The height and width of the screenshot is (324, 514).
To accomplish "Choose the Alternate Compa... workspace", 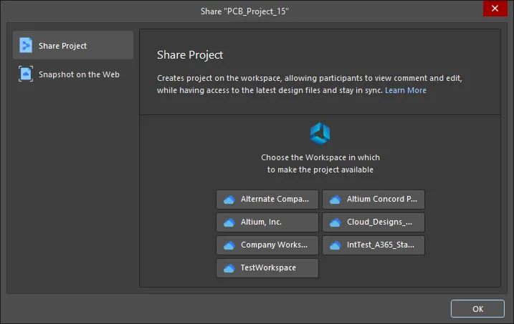I will 267,200.
